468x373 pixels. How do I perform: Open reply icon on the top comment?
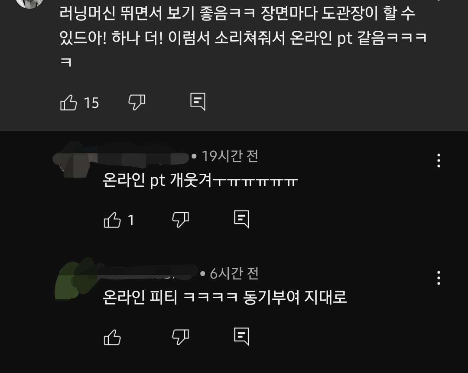198,102
